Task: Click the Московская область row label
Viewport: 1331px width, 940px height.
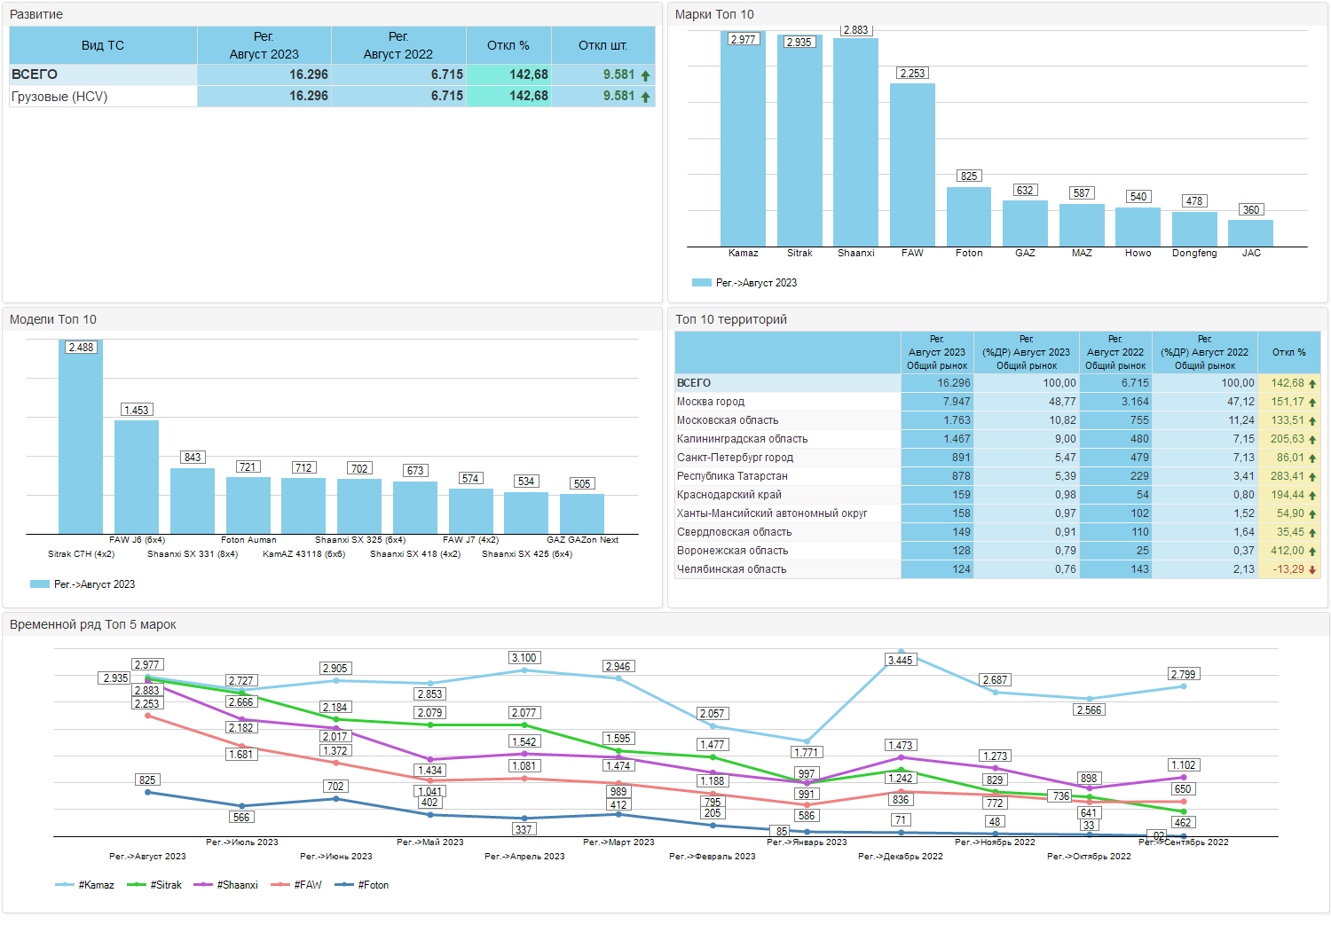Action: click(728, 420)
